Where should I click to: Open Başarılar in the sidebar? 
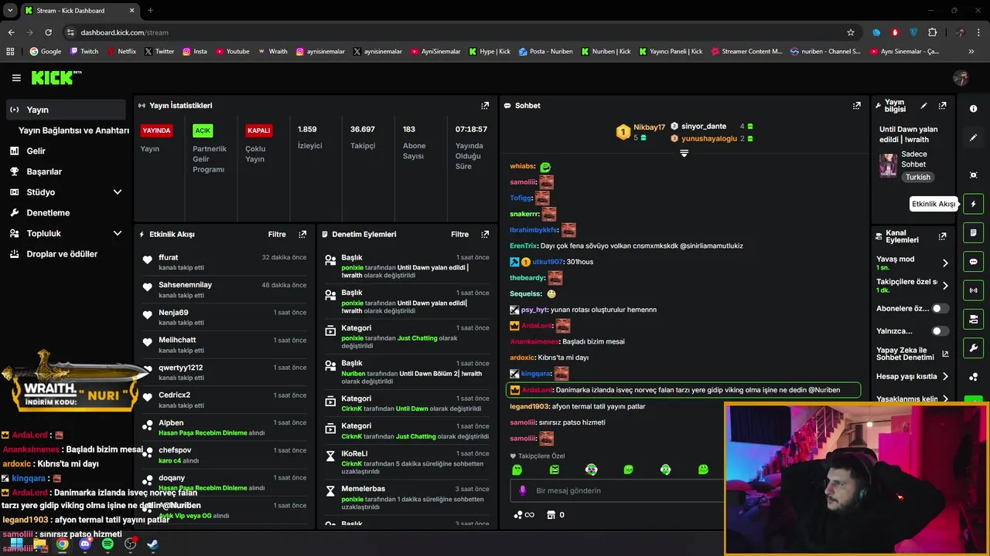[44, 171]
